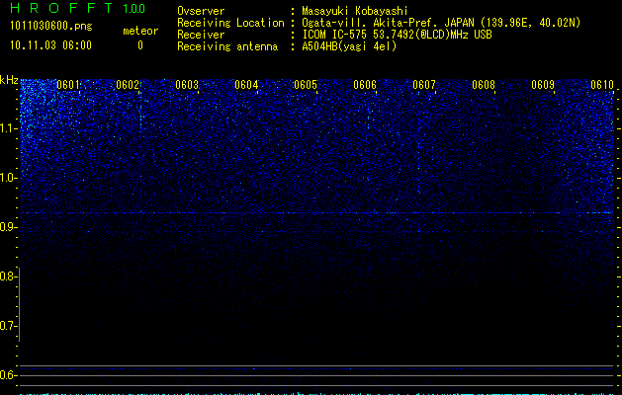The height and width of the screenshot is (395, 622).
Task: Click the kHz axis unit label
Action: [x=9, y=80]
